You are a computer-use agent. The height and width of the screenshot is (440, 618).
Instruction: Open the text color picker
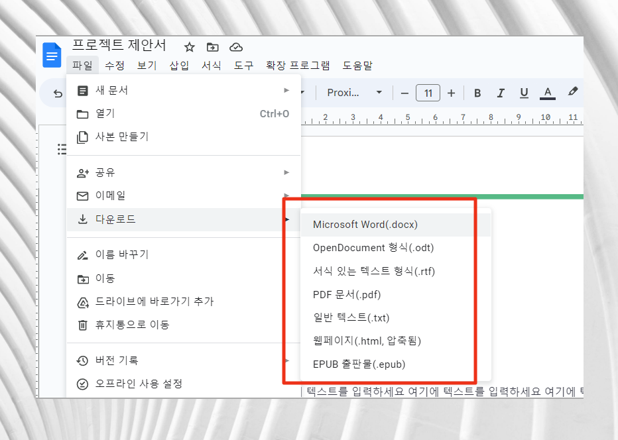click(x=548, y=93)
